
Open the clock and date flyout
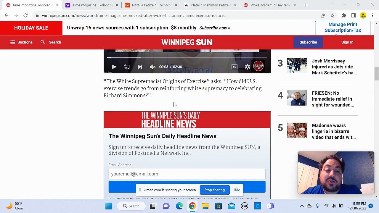358,206
